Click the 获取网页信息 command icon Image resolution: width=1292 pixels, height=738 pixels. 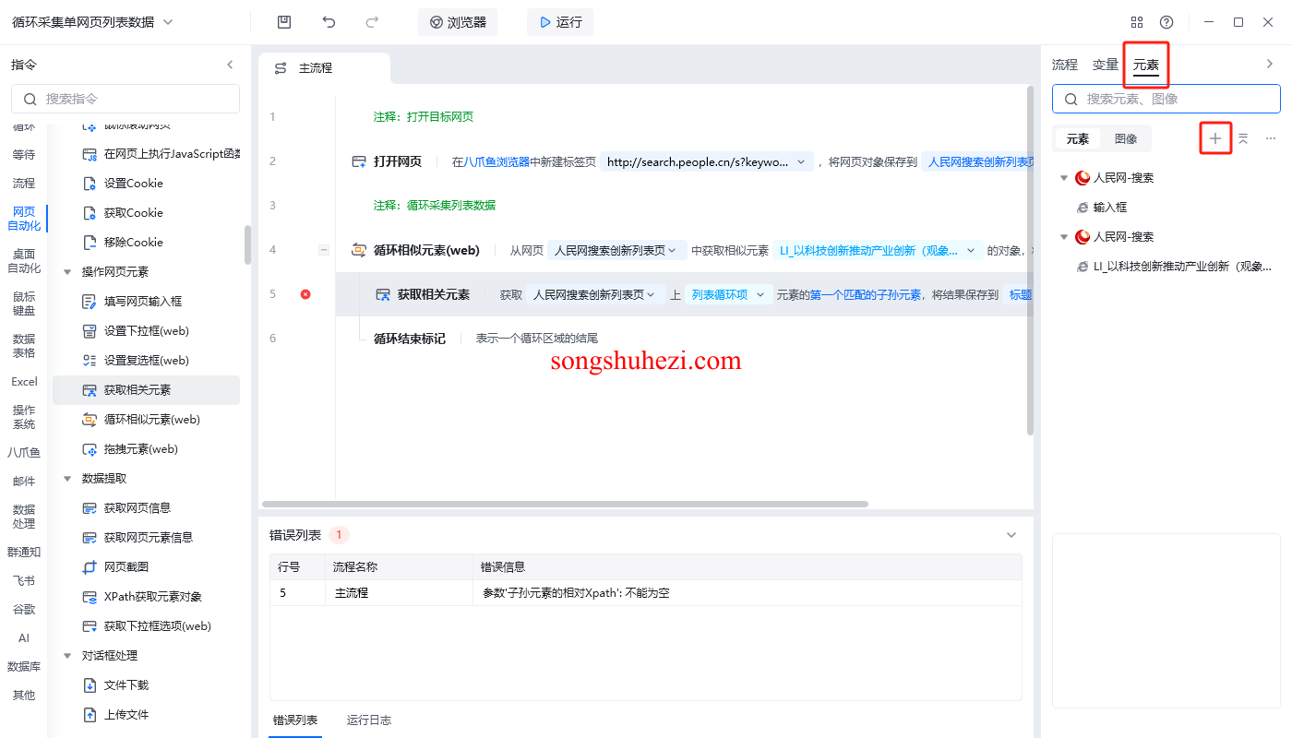click(x=90, y=508)
